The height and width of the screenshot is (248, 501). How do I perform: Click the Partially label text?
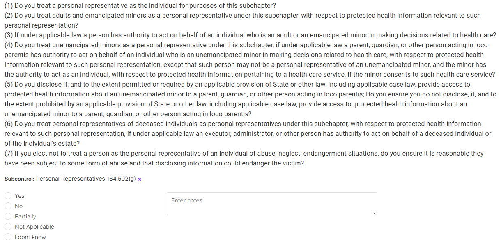pyautogui.click(x=25, y=216)
